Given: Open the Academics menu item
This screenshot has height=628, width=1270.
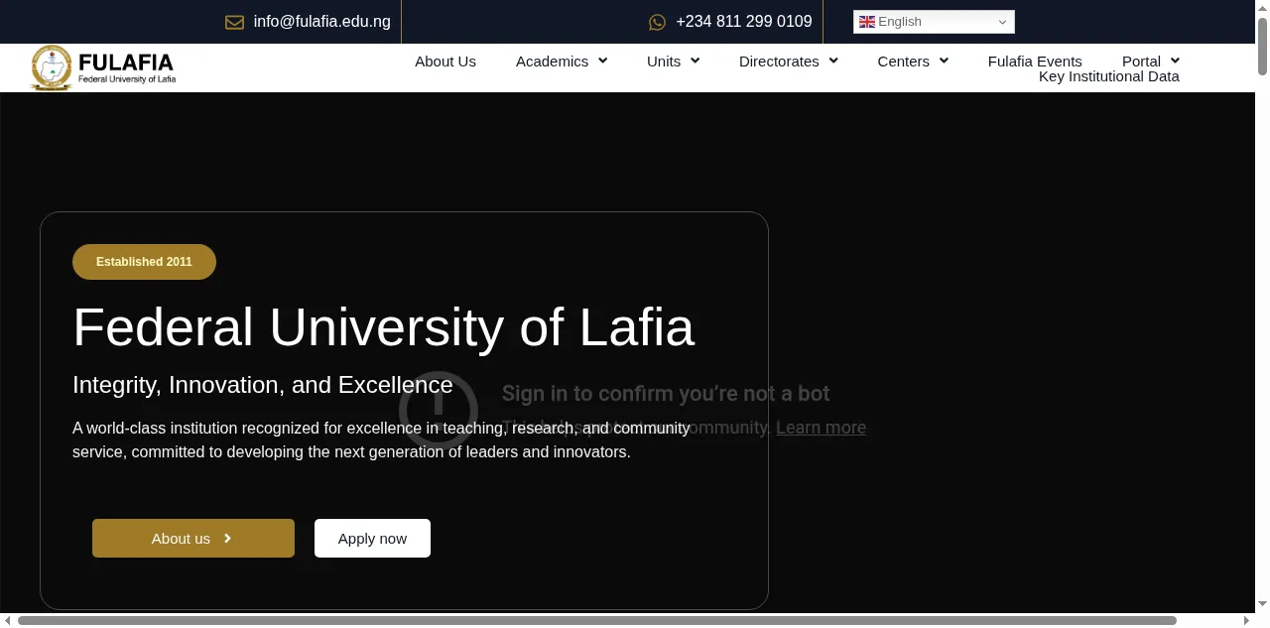Looking at the screenshot, I should click(552, 62).
